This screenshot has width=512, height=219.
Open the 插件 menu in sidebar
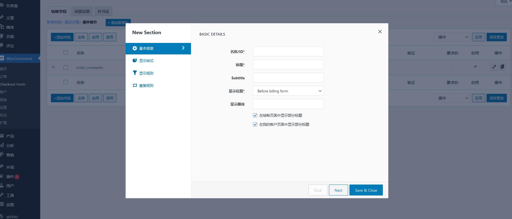pyautogui.click(x=10, y=177)
